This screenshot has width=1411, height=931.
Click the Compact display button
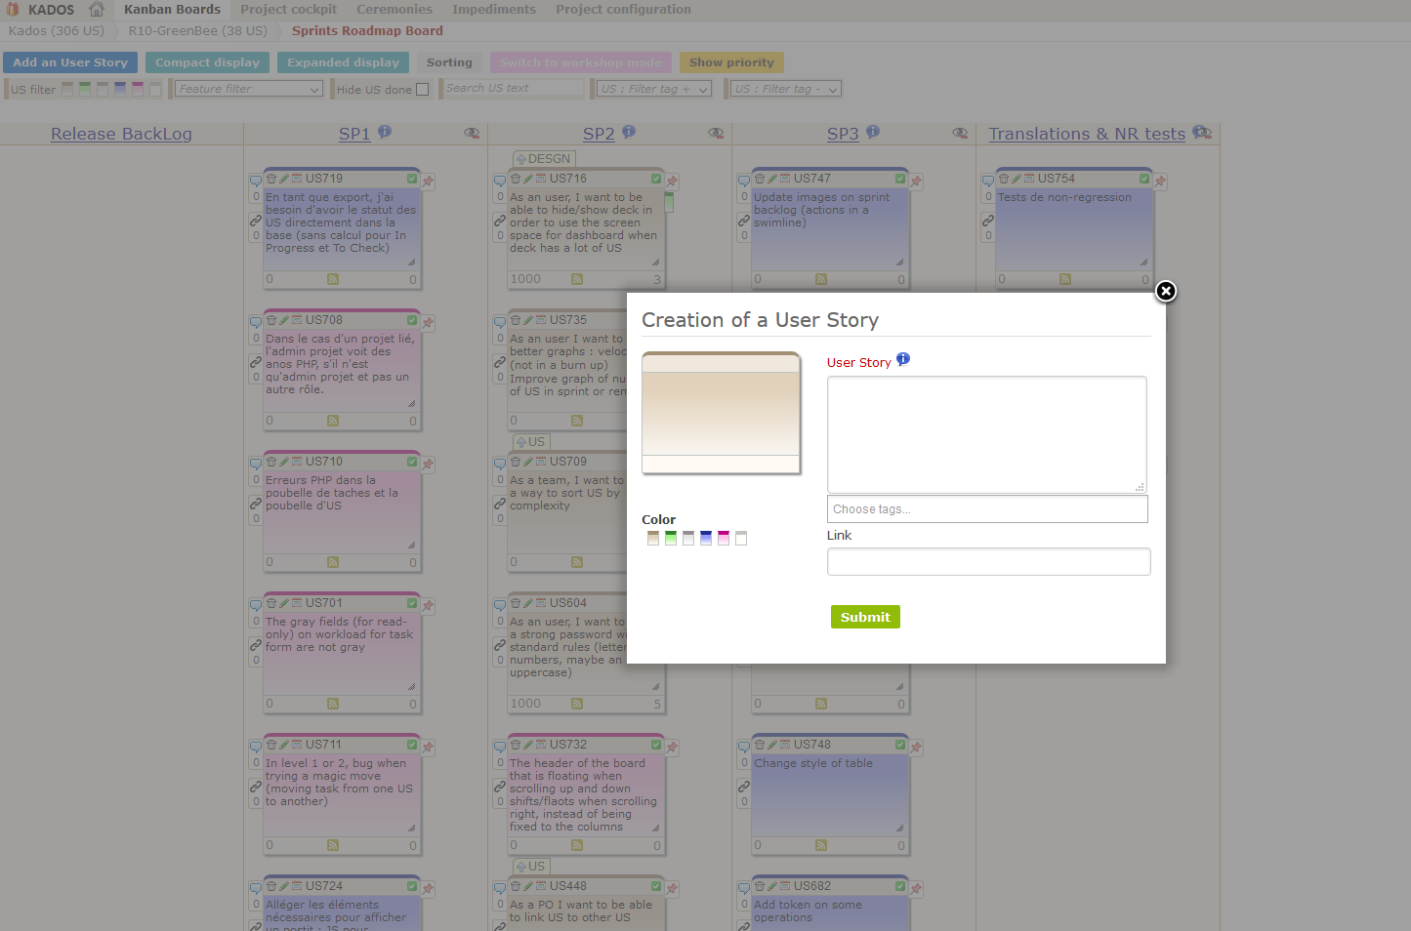pos(207,62)
